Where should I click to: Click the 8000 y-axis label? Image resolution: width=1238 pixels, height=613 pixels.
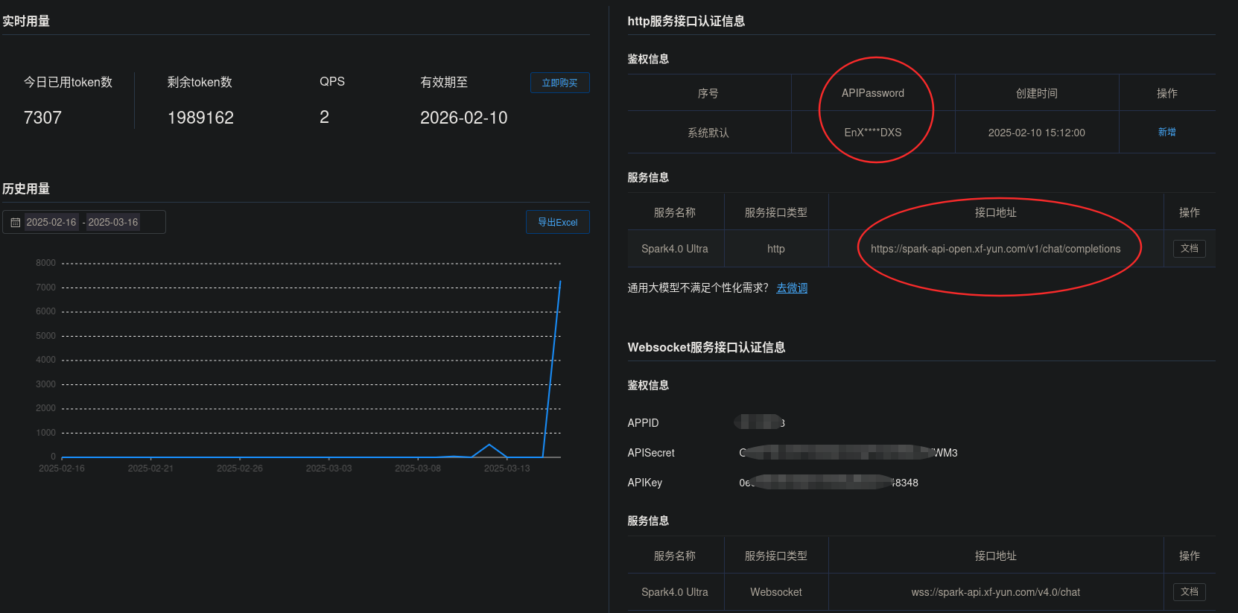pyautogui.click(x=45, y=263)
